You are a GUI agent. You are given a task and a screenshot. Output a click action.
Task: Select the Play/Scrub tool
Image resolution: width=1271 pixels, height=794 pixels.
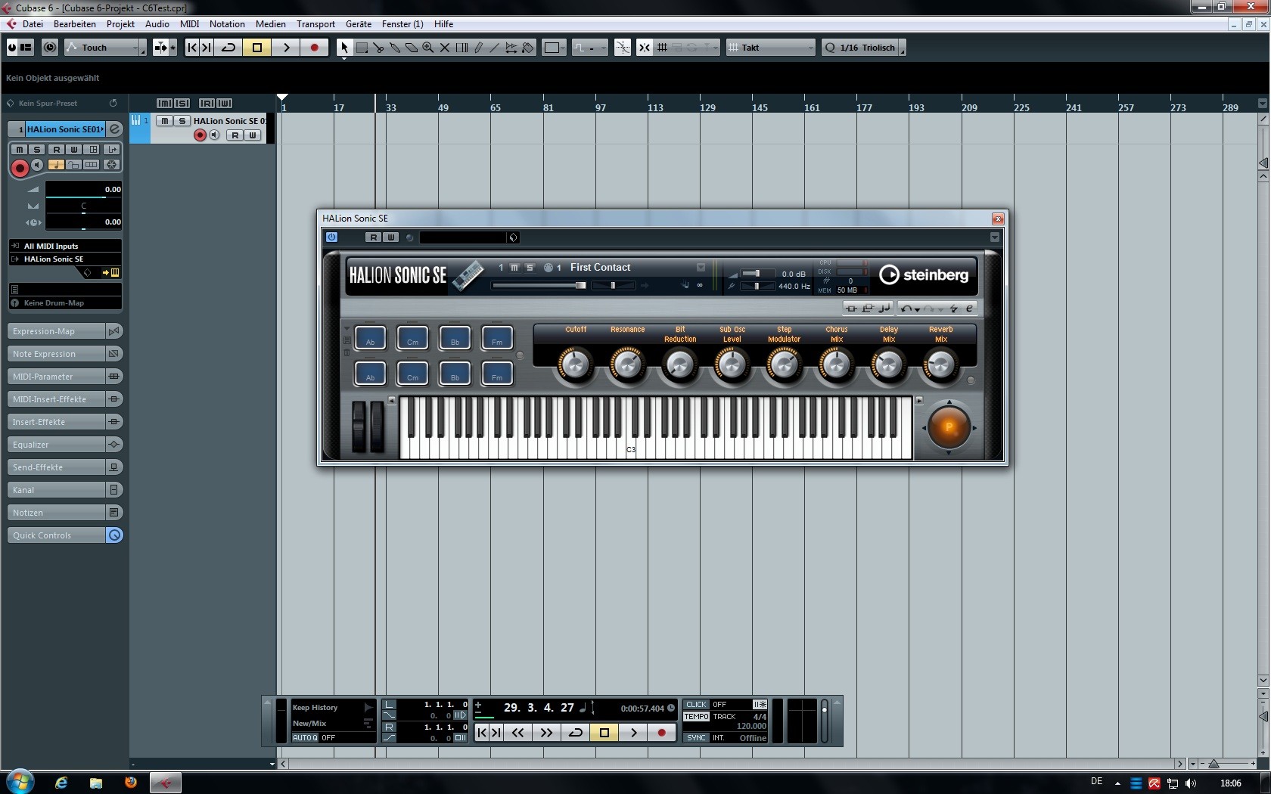(511, 48)
